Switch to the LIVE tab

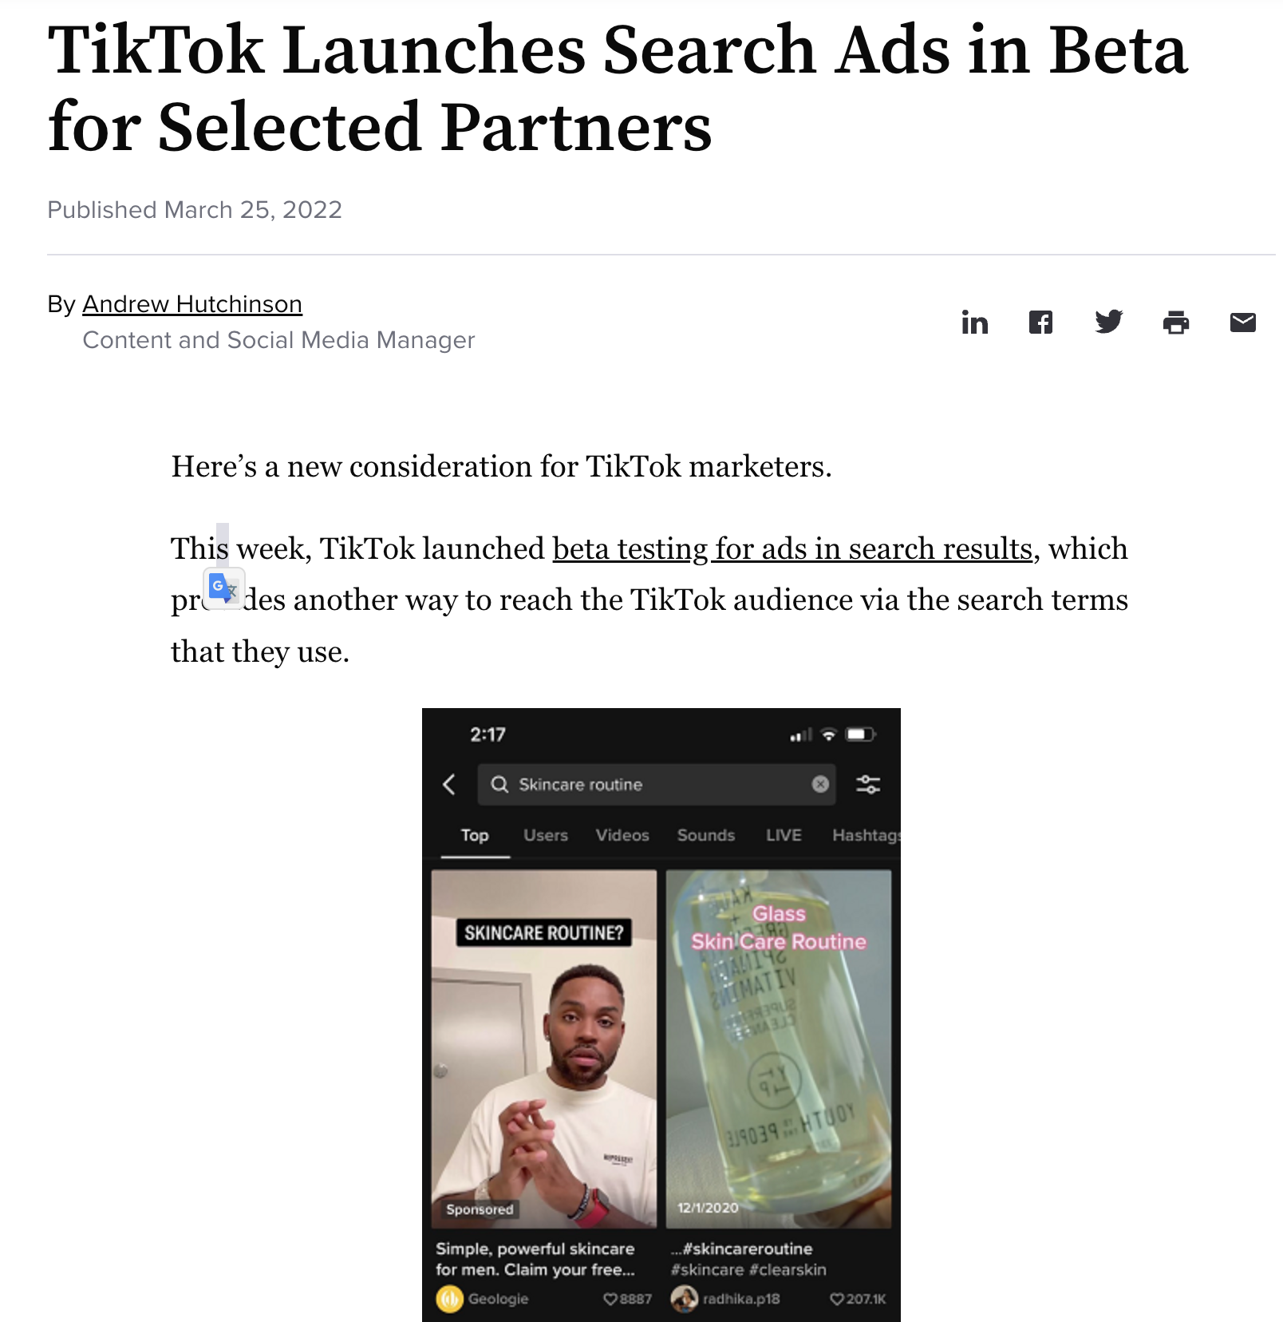784,835
